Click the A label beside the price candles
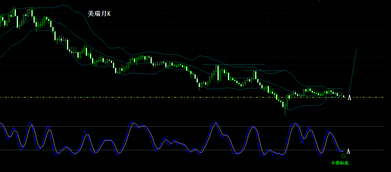The image size is (391, 172). (x=349, y=98)
